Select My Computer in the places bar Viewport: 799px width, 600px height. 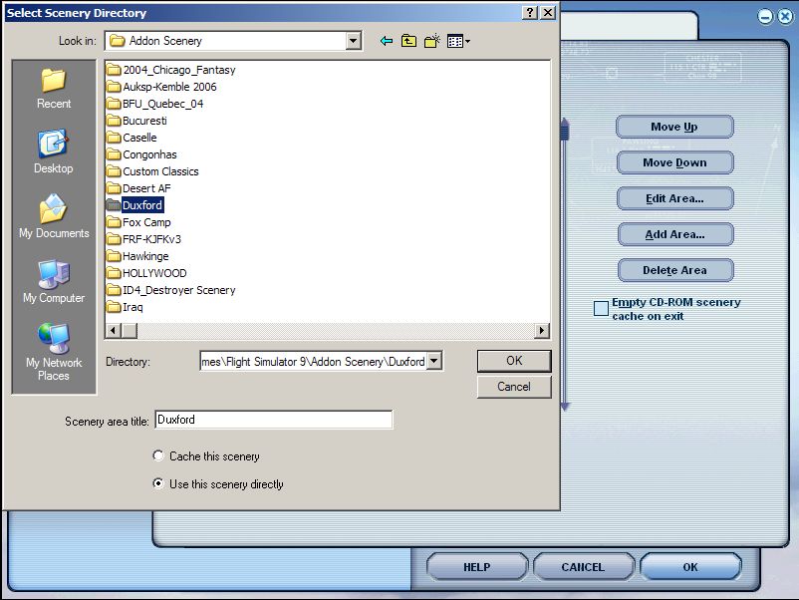[54, 282]
